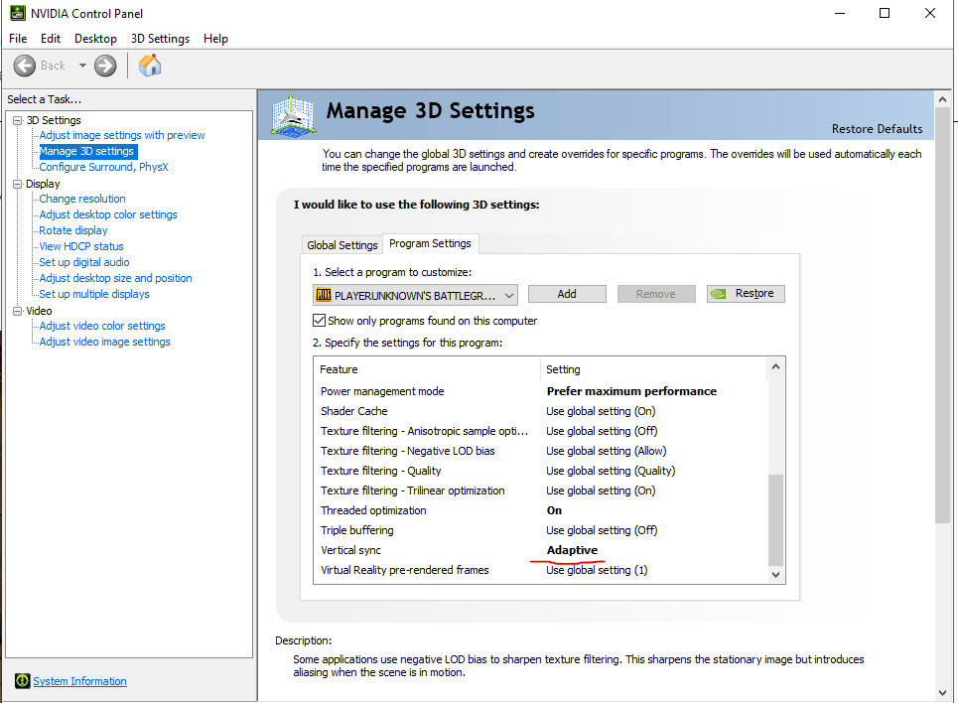Click main panel scroll down arrow

943,693
